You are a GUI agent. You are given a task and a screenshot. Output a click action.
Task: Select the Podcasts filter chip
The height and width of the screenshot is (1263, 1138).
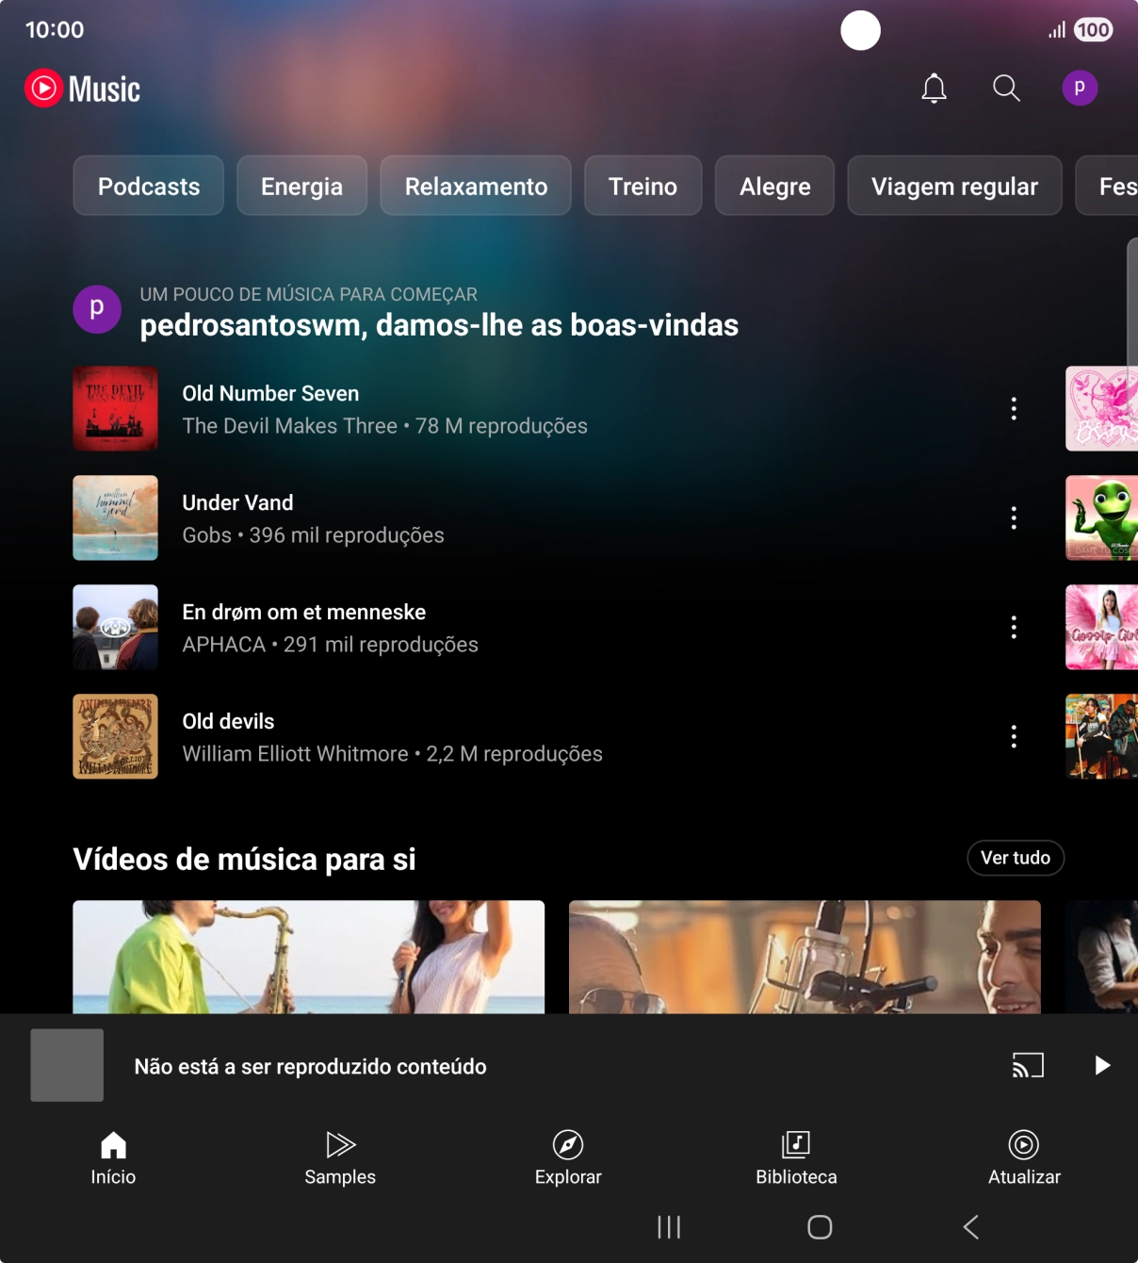149,186
